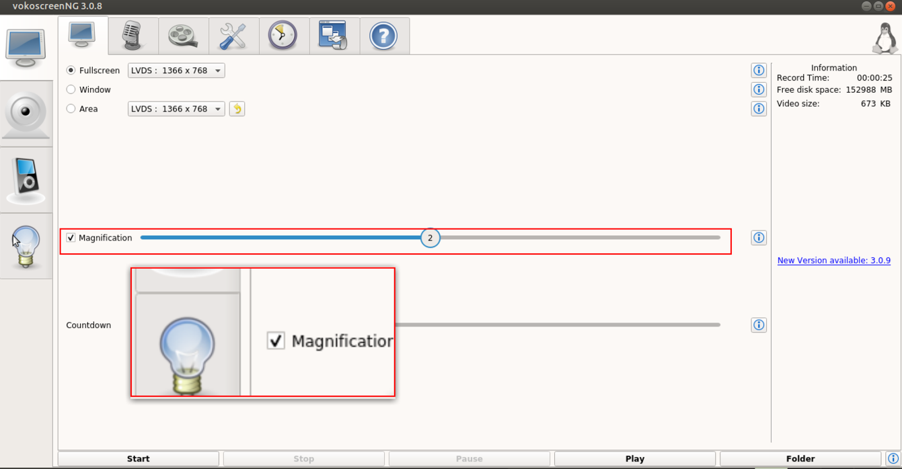The height and width of the screenshot is (469, 902).
Task: Open the question mark help tab
Action: pyautogui.click(x=384, y=36)
